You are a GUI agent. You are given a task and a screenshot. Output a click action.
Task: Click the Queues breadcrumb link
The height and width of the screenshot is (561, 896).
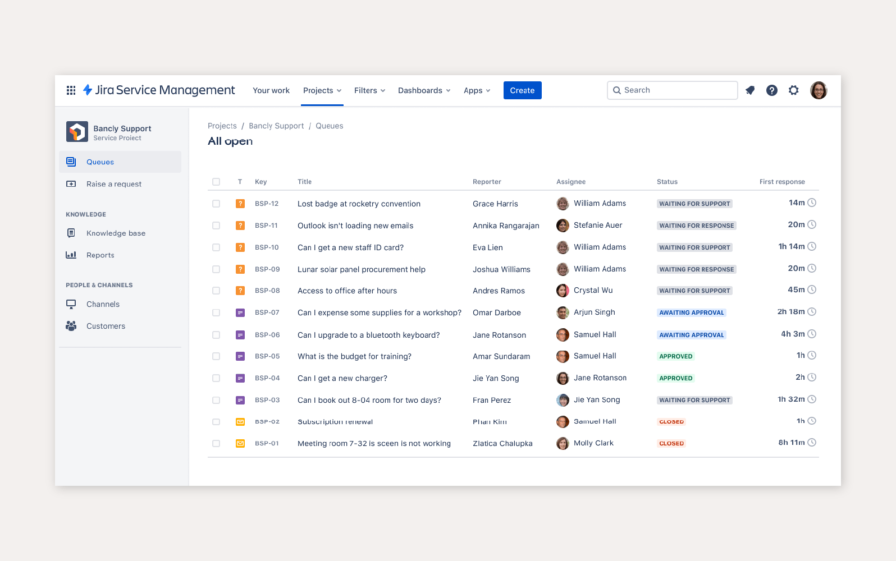[x=330, y=126]
